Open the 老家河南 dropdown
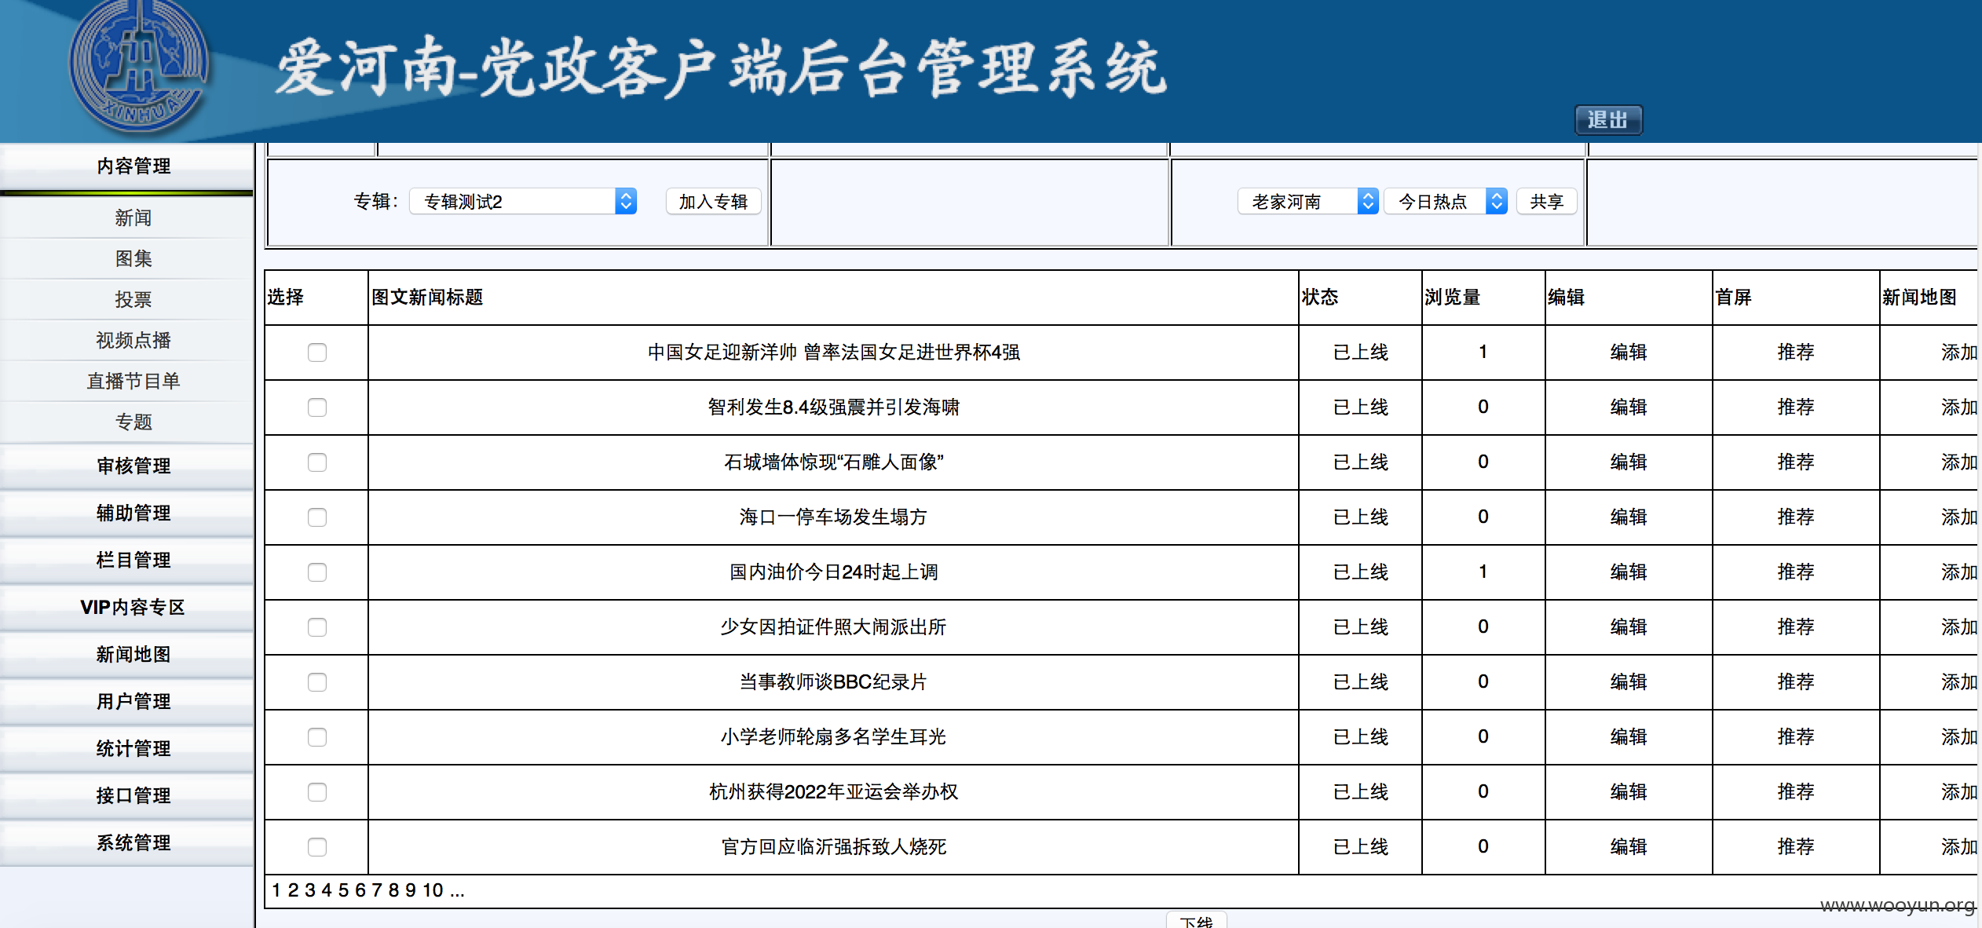 click(1307, 202)
